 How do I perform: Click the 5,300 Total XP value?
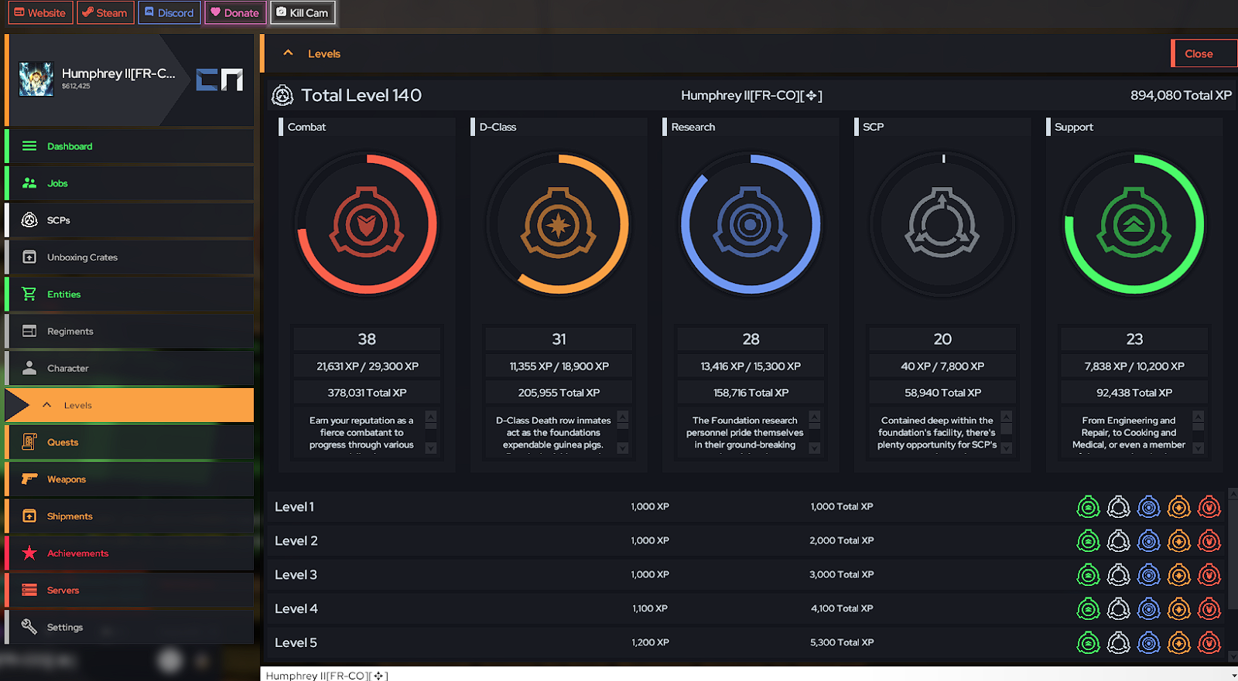[842, 642]
